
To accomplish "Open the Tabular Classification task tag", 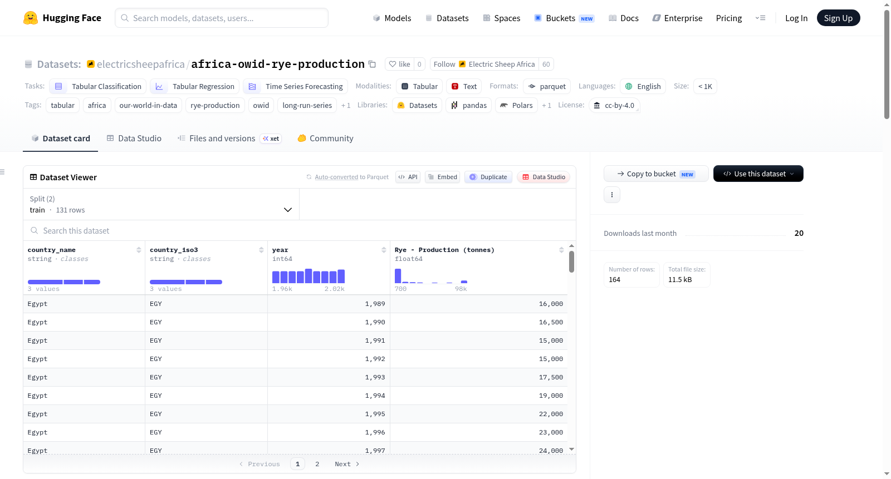I will coord(98,86).
